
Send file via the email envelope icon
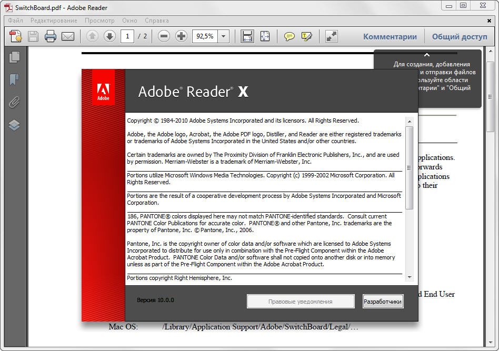68,36
